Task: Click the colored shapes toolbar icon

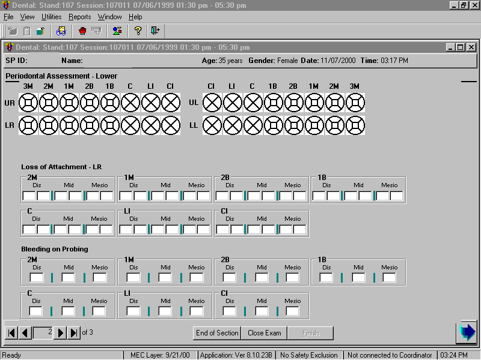Action: point(117,31)
